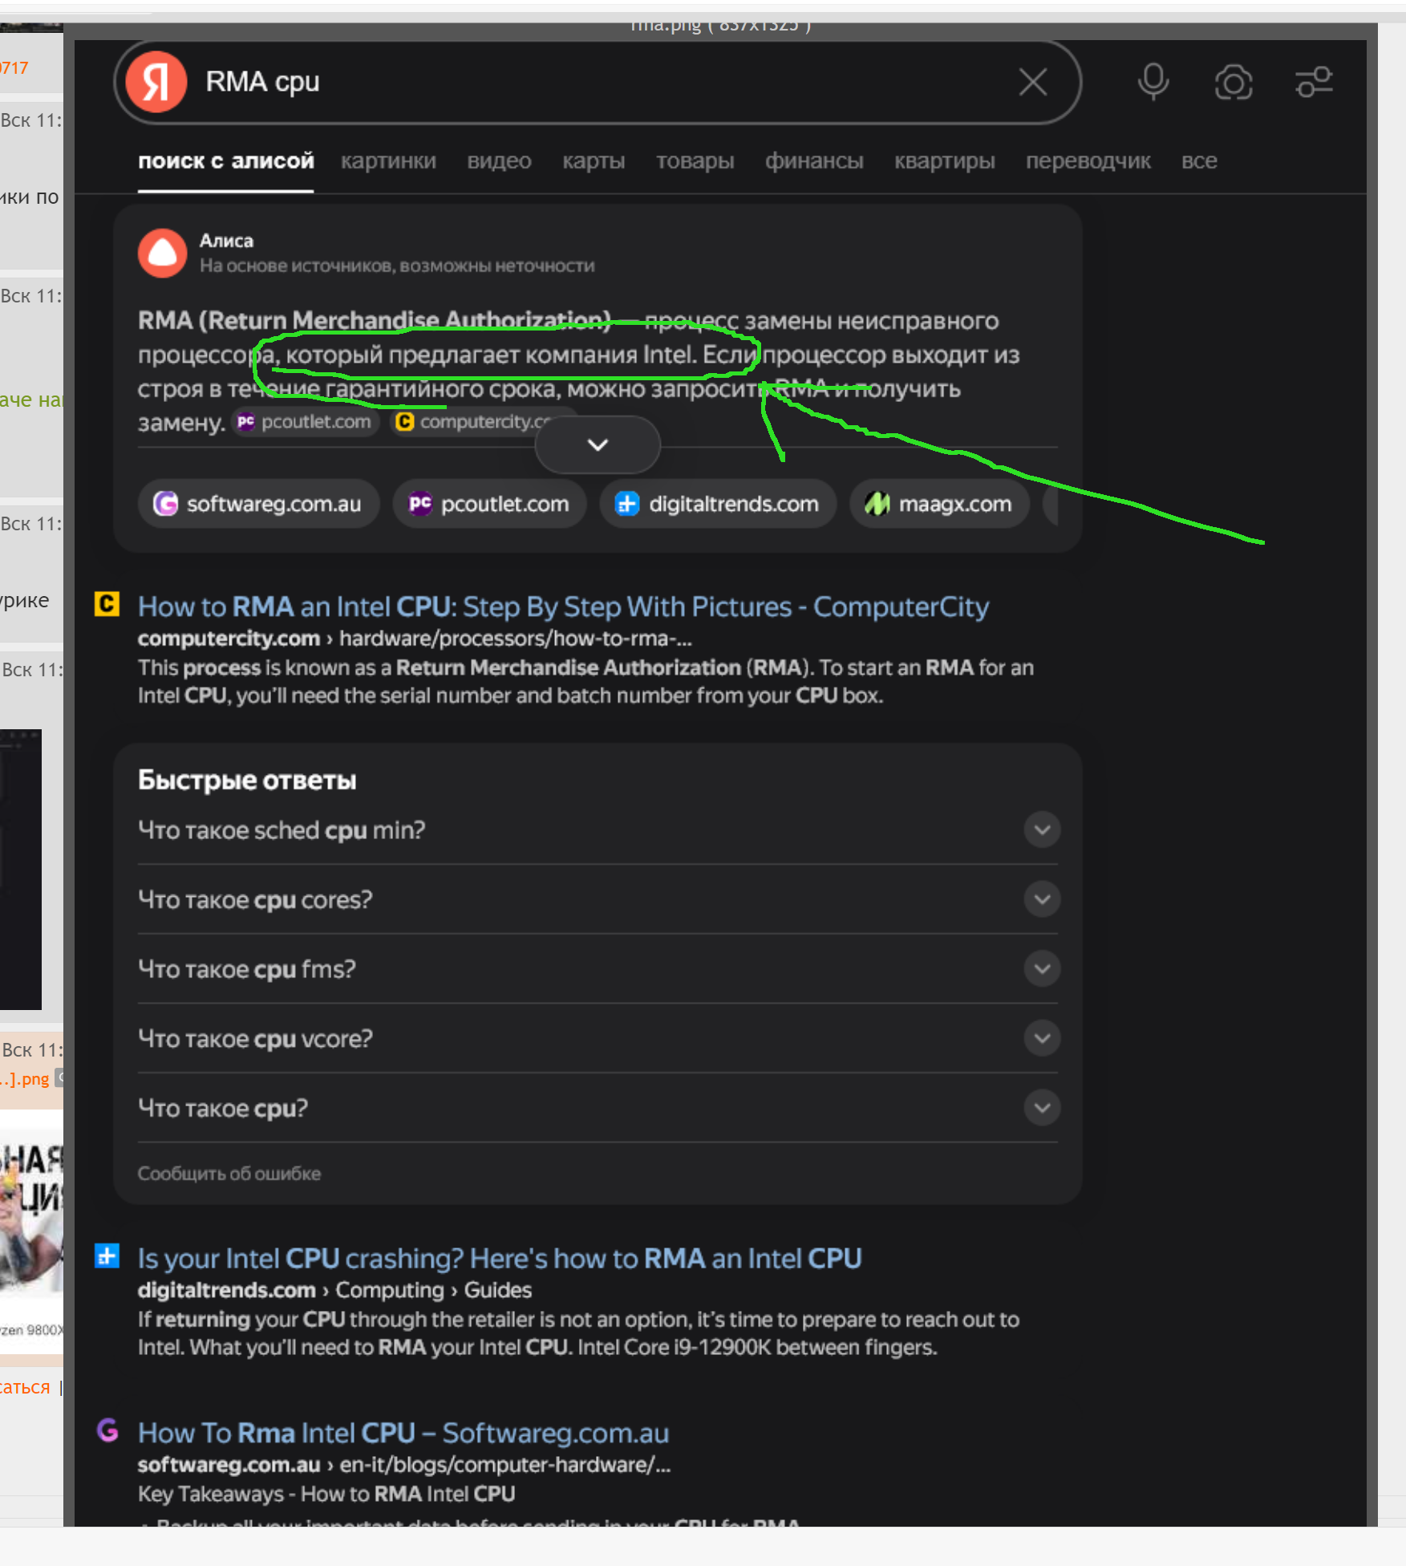Click the digitaltrends plus icon in its source chip
This screenshot has width=1406, height=1566.
(627, 504)
